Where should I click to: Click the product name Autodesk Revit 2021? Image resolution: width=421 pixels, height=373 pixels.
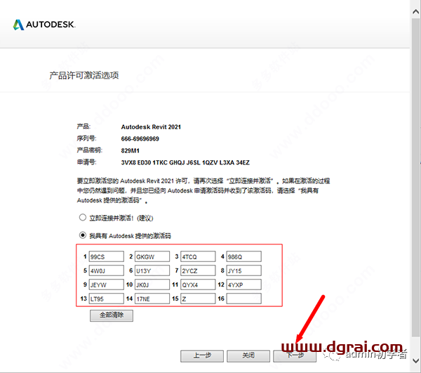[x=151, y=127]
